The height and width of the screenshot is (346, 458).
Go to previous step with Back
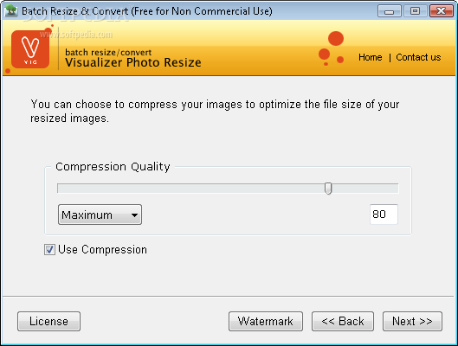click(343, 321)
